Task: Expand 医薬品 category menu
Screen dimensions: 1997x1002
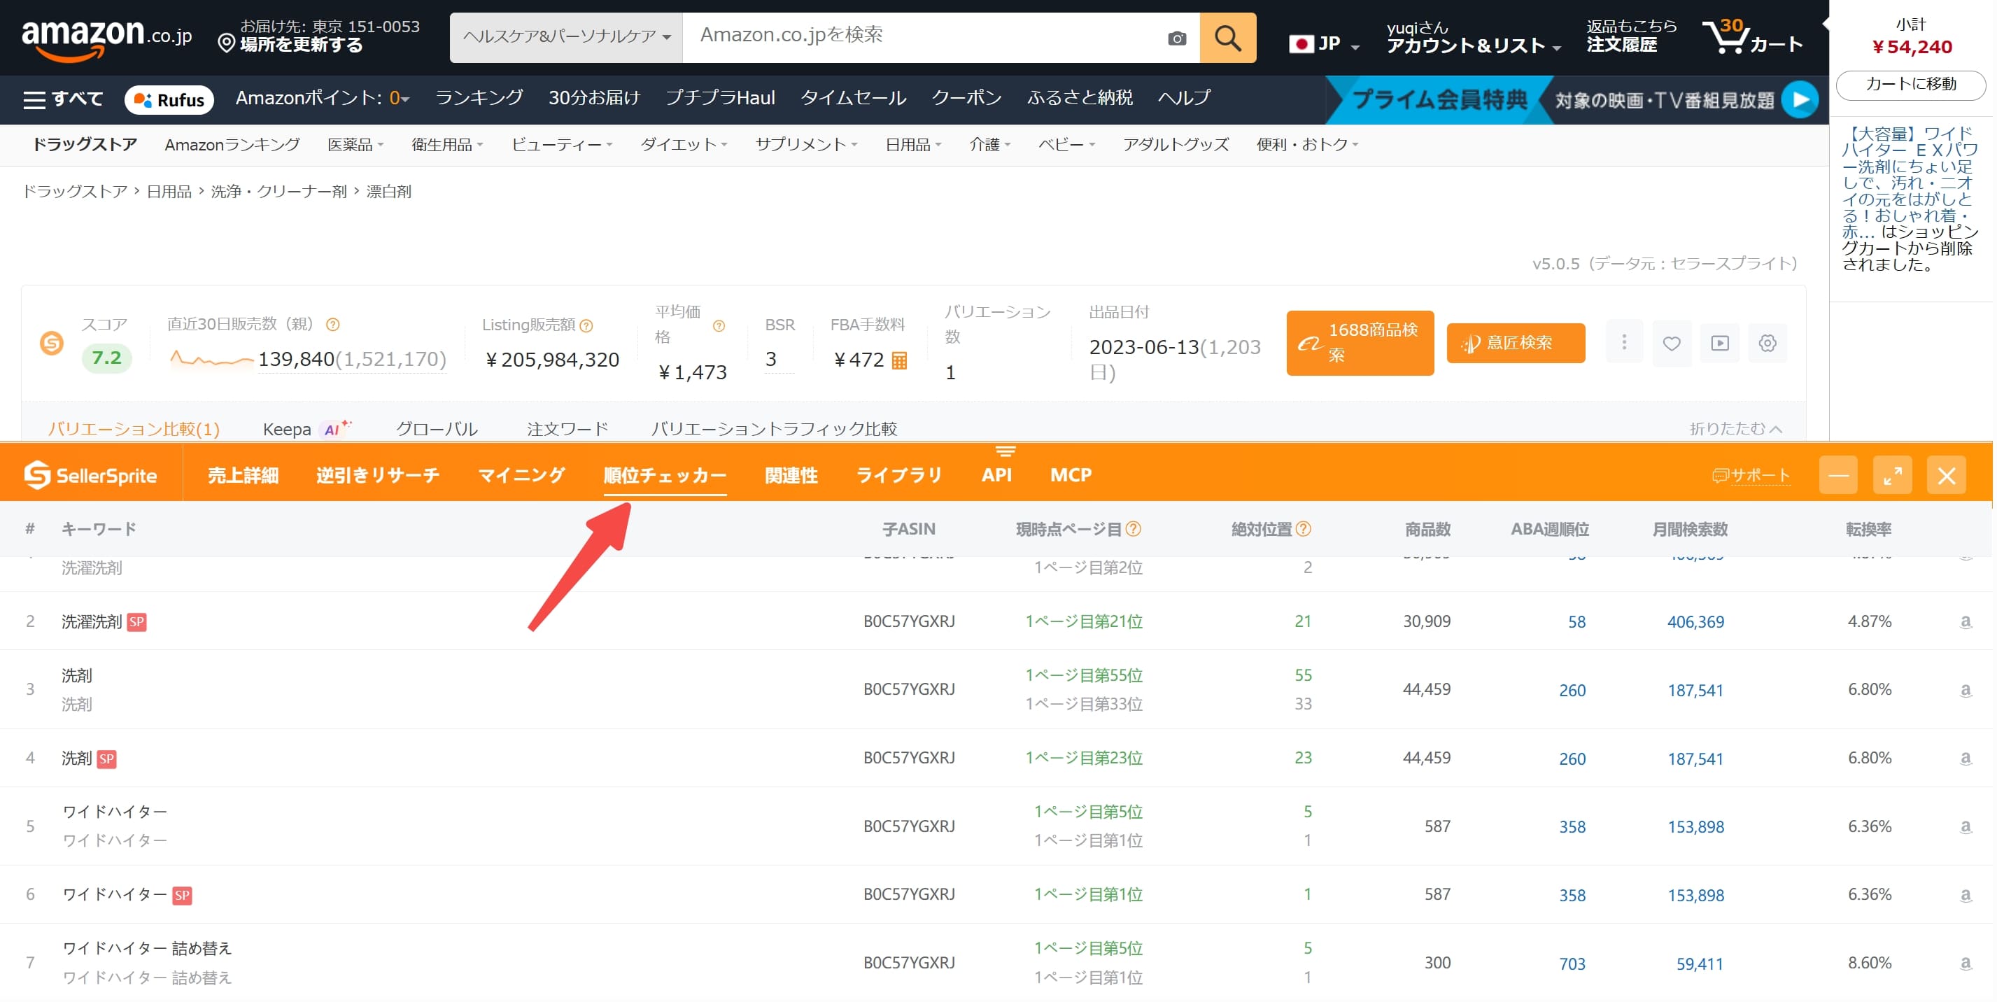Action: coord(356,145)
